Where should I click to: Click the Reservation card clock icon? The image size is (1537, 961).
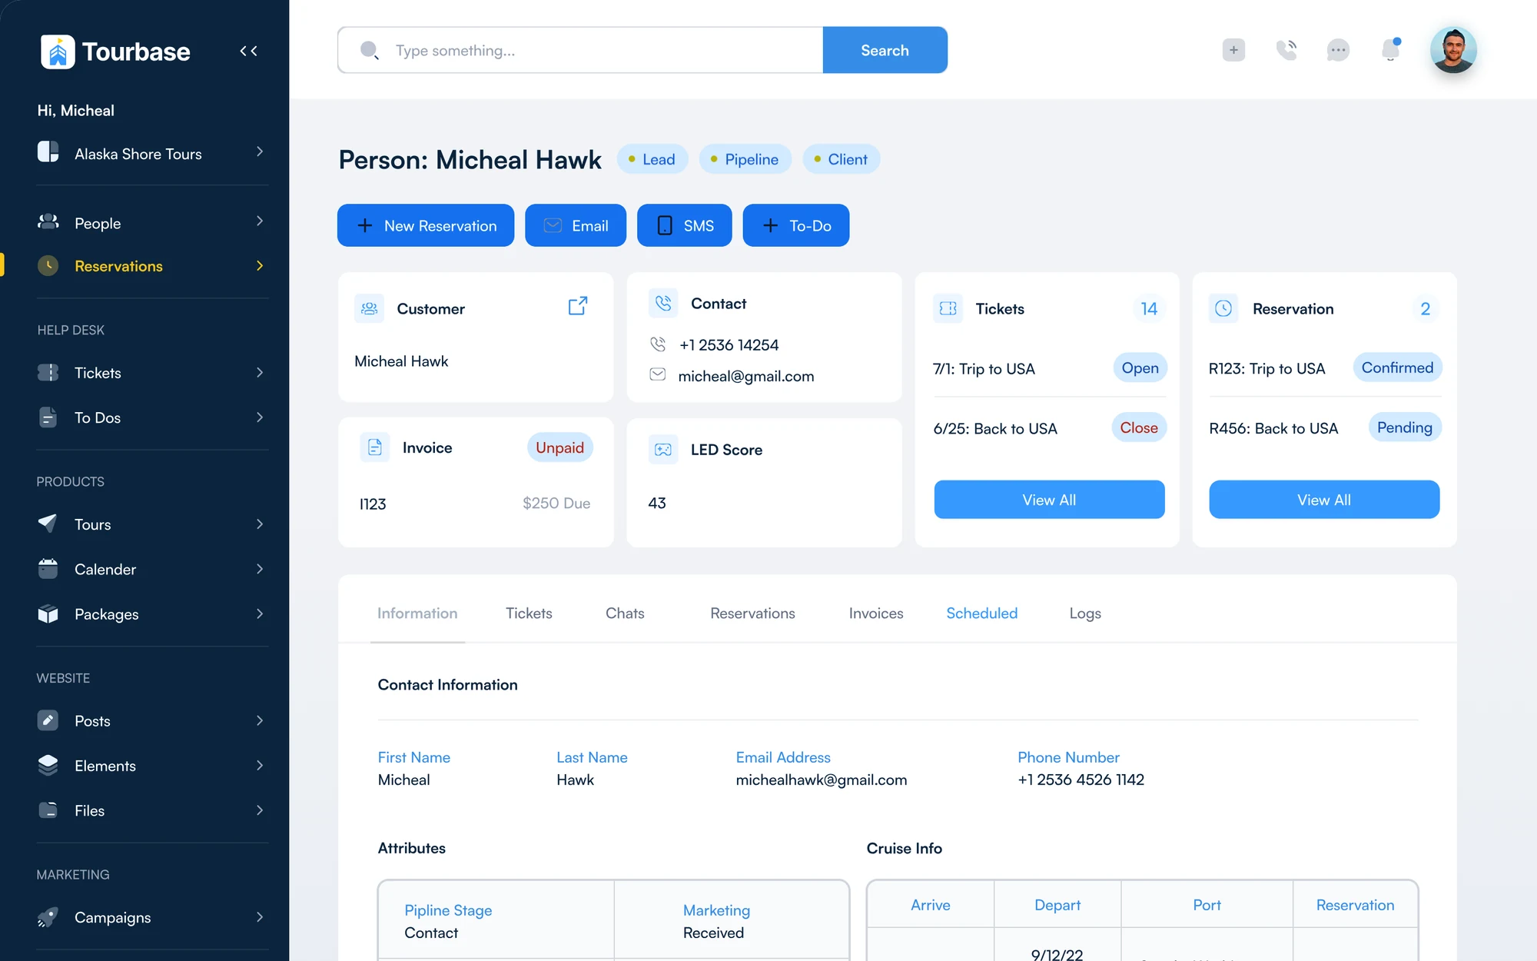pyautogui.click(x=1223, y=308)
